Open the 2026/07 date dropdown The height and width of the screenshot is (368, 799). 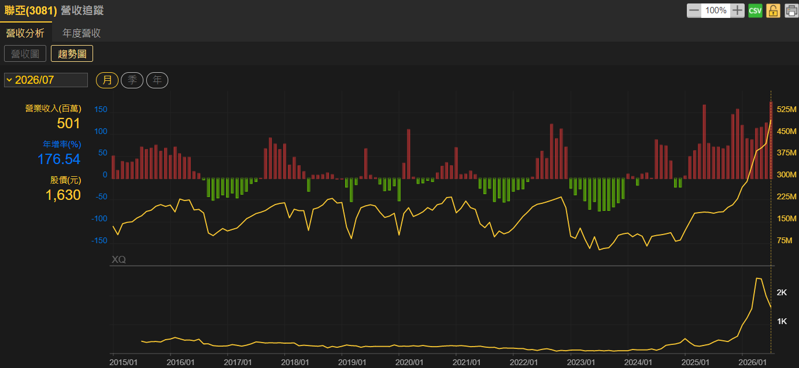pos(46,80)
